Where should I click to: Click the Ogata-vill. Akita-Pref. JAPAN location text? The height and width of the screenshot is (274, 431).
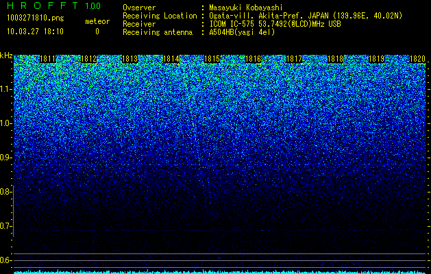[306, 16]
